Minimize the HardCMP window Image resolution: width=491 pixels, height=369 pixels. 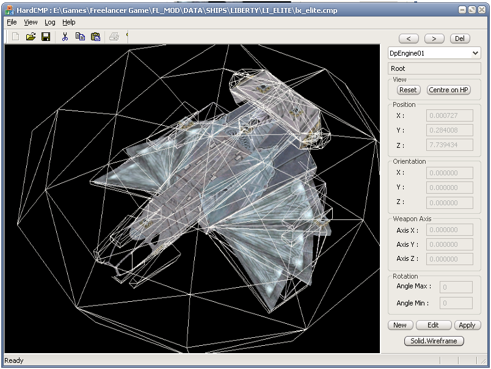point(462,10)
